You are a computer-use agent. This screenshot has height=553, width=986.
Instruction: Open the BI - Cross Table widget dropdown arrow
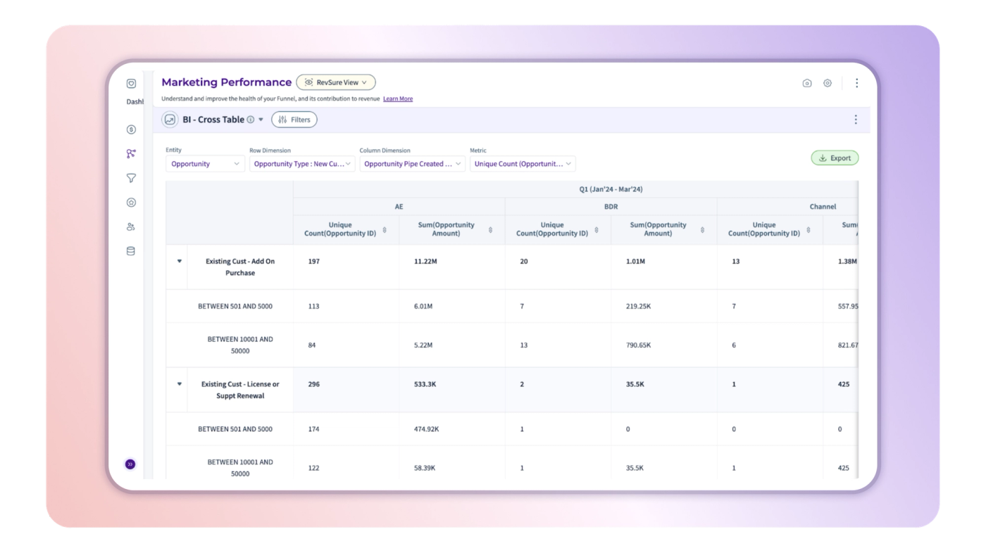click(x=261, y=120)
